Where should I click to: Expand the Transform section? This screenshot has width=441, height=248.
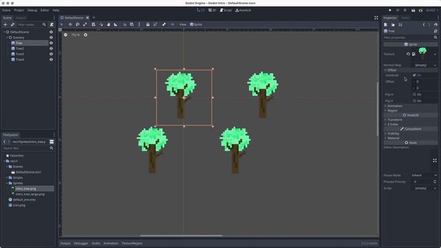[411, 120]
